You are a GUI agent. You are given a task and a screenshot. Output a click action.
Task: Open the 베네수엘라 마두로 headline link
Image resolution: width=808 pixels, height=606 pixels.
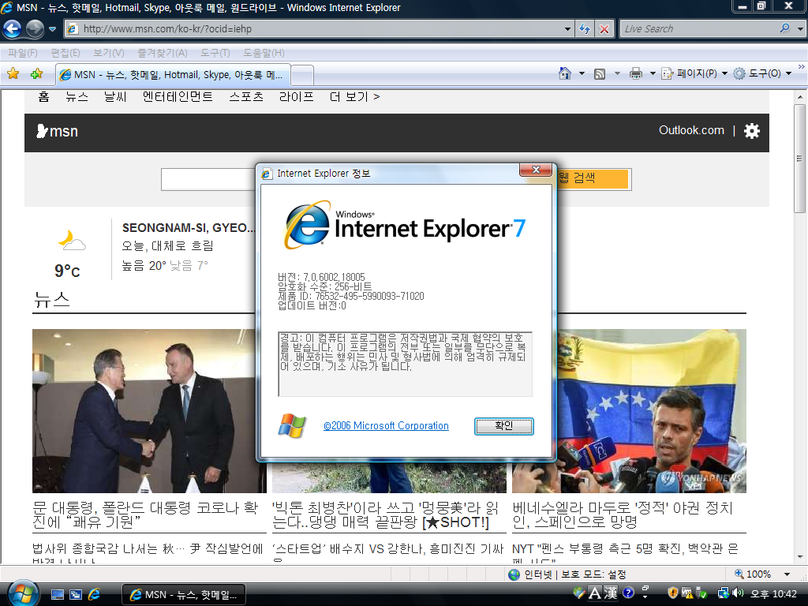tap(623, 514)
